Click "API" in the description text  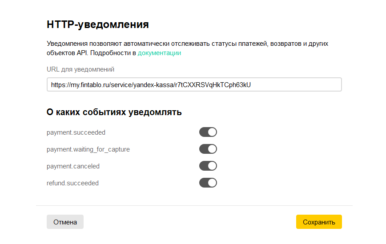(x=82, y=53)
